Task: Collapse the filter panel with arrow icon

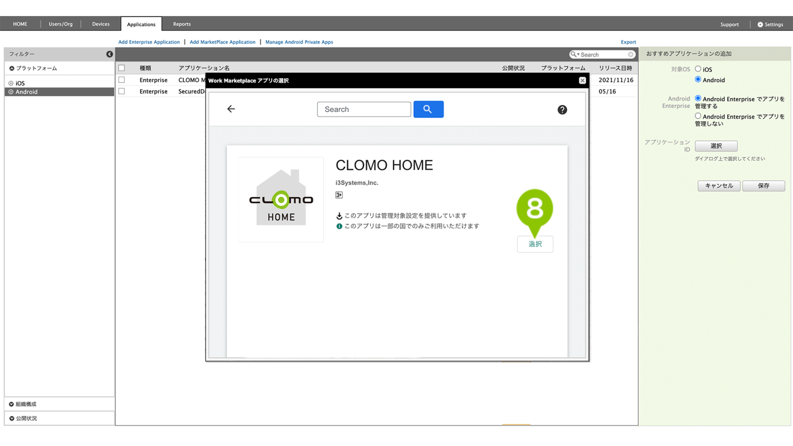Action: click(x=109, y=54)
